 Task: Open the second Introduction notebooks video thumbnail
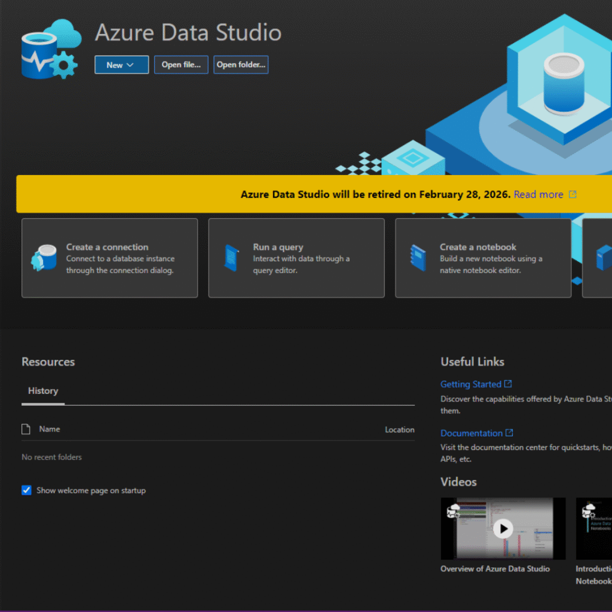593,528
